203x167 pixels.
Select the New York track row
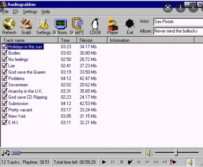click(17, 116)
